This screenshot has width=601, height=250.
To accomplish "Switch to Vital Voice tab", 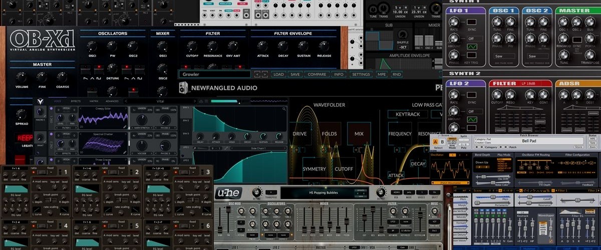I will click(58, 101).
